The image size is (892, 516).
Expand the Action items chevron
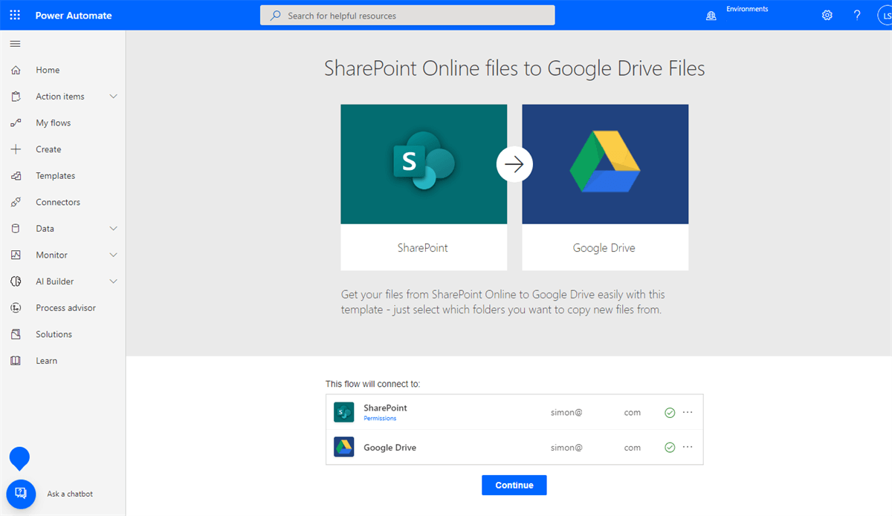pos(114,97)
